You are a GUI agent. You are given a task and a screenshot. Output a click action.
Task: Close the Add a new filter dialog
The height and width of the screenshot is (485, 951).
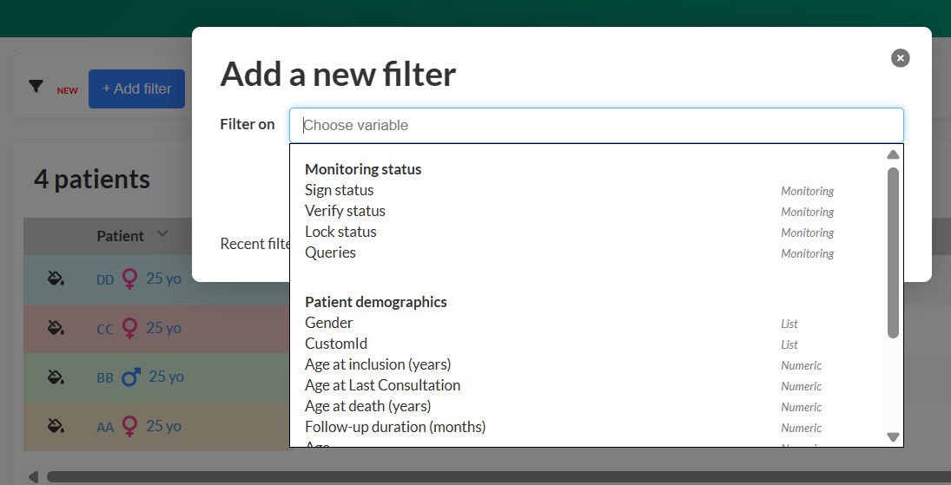(900, 58)
